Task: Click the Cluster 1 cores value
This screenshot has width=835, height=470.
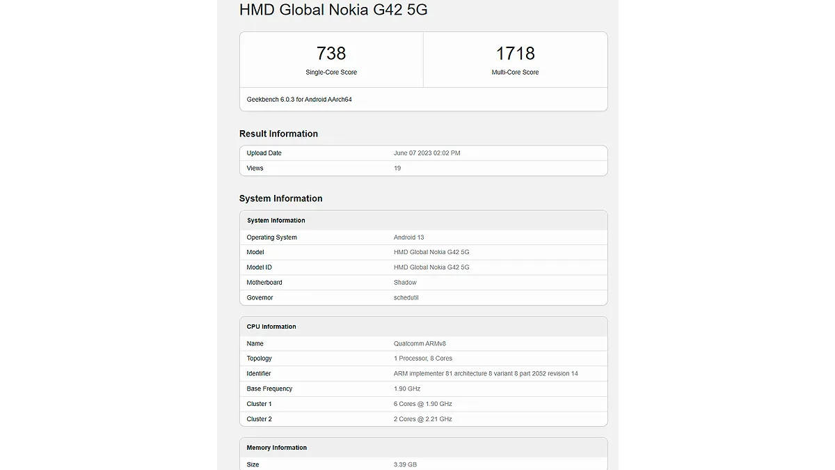Action: (422, 404)
